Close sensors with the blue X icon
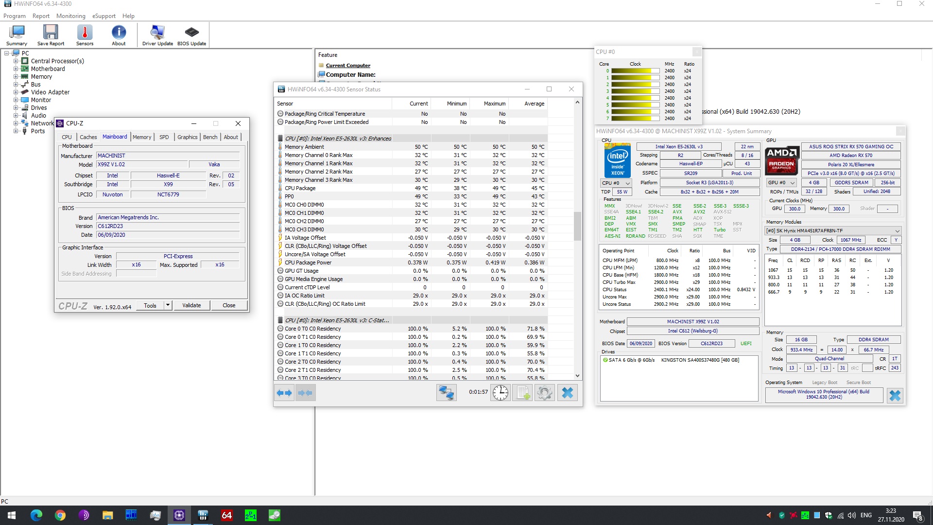 567,392
